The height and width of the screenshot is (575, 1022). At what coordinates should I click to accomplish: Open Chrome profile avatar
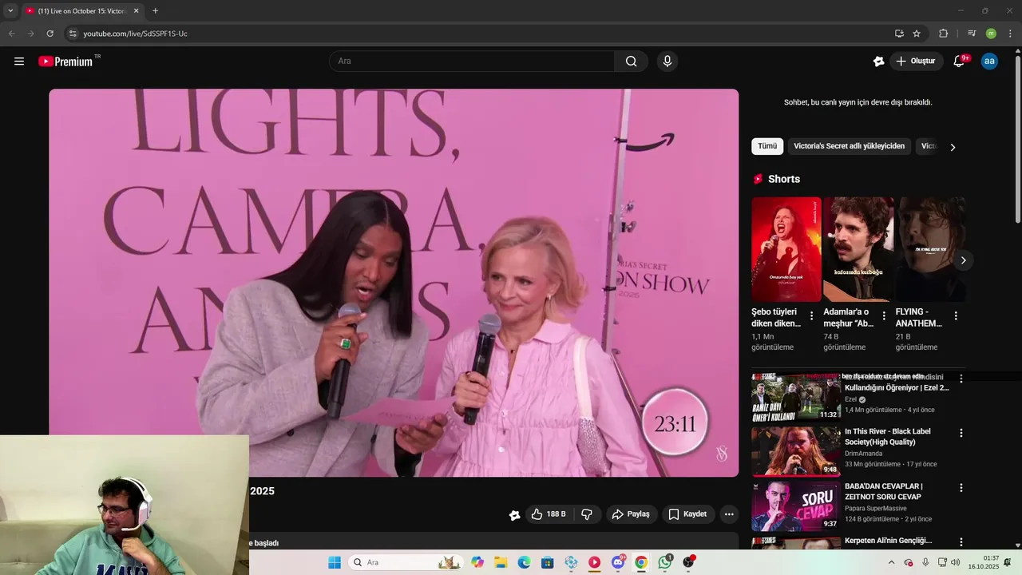pyautogui.click(x=991, y=34)
